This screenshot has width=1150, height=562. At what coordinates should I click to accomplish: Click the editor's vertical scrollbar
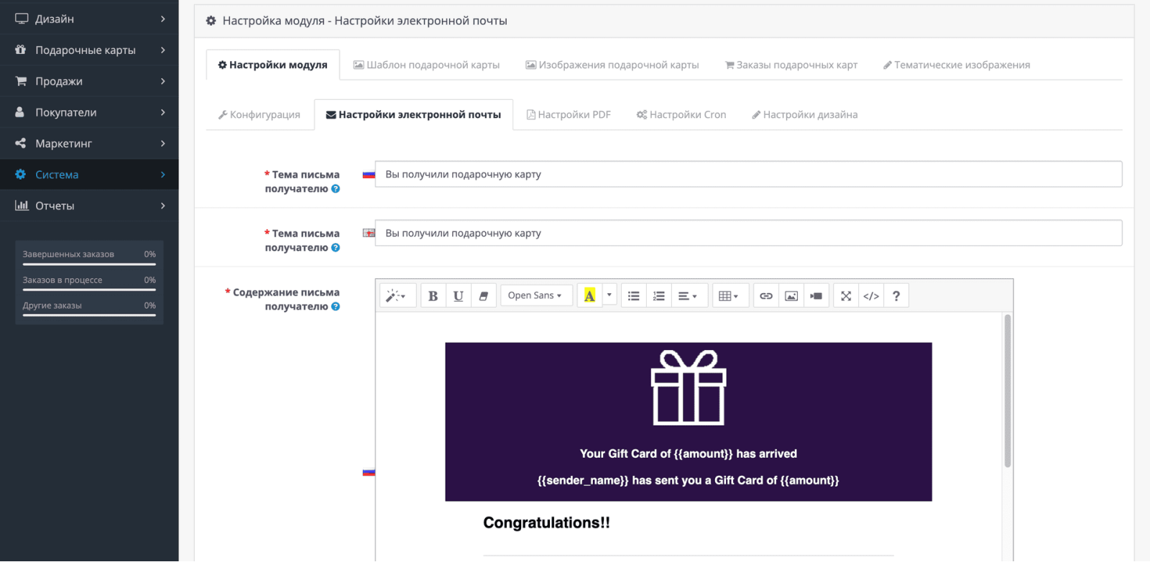click(x=1008, y=391)
